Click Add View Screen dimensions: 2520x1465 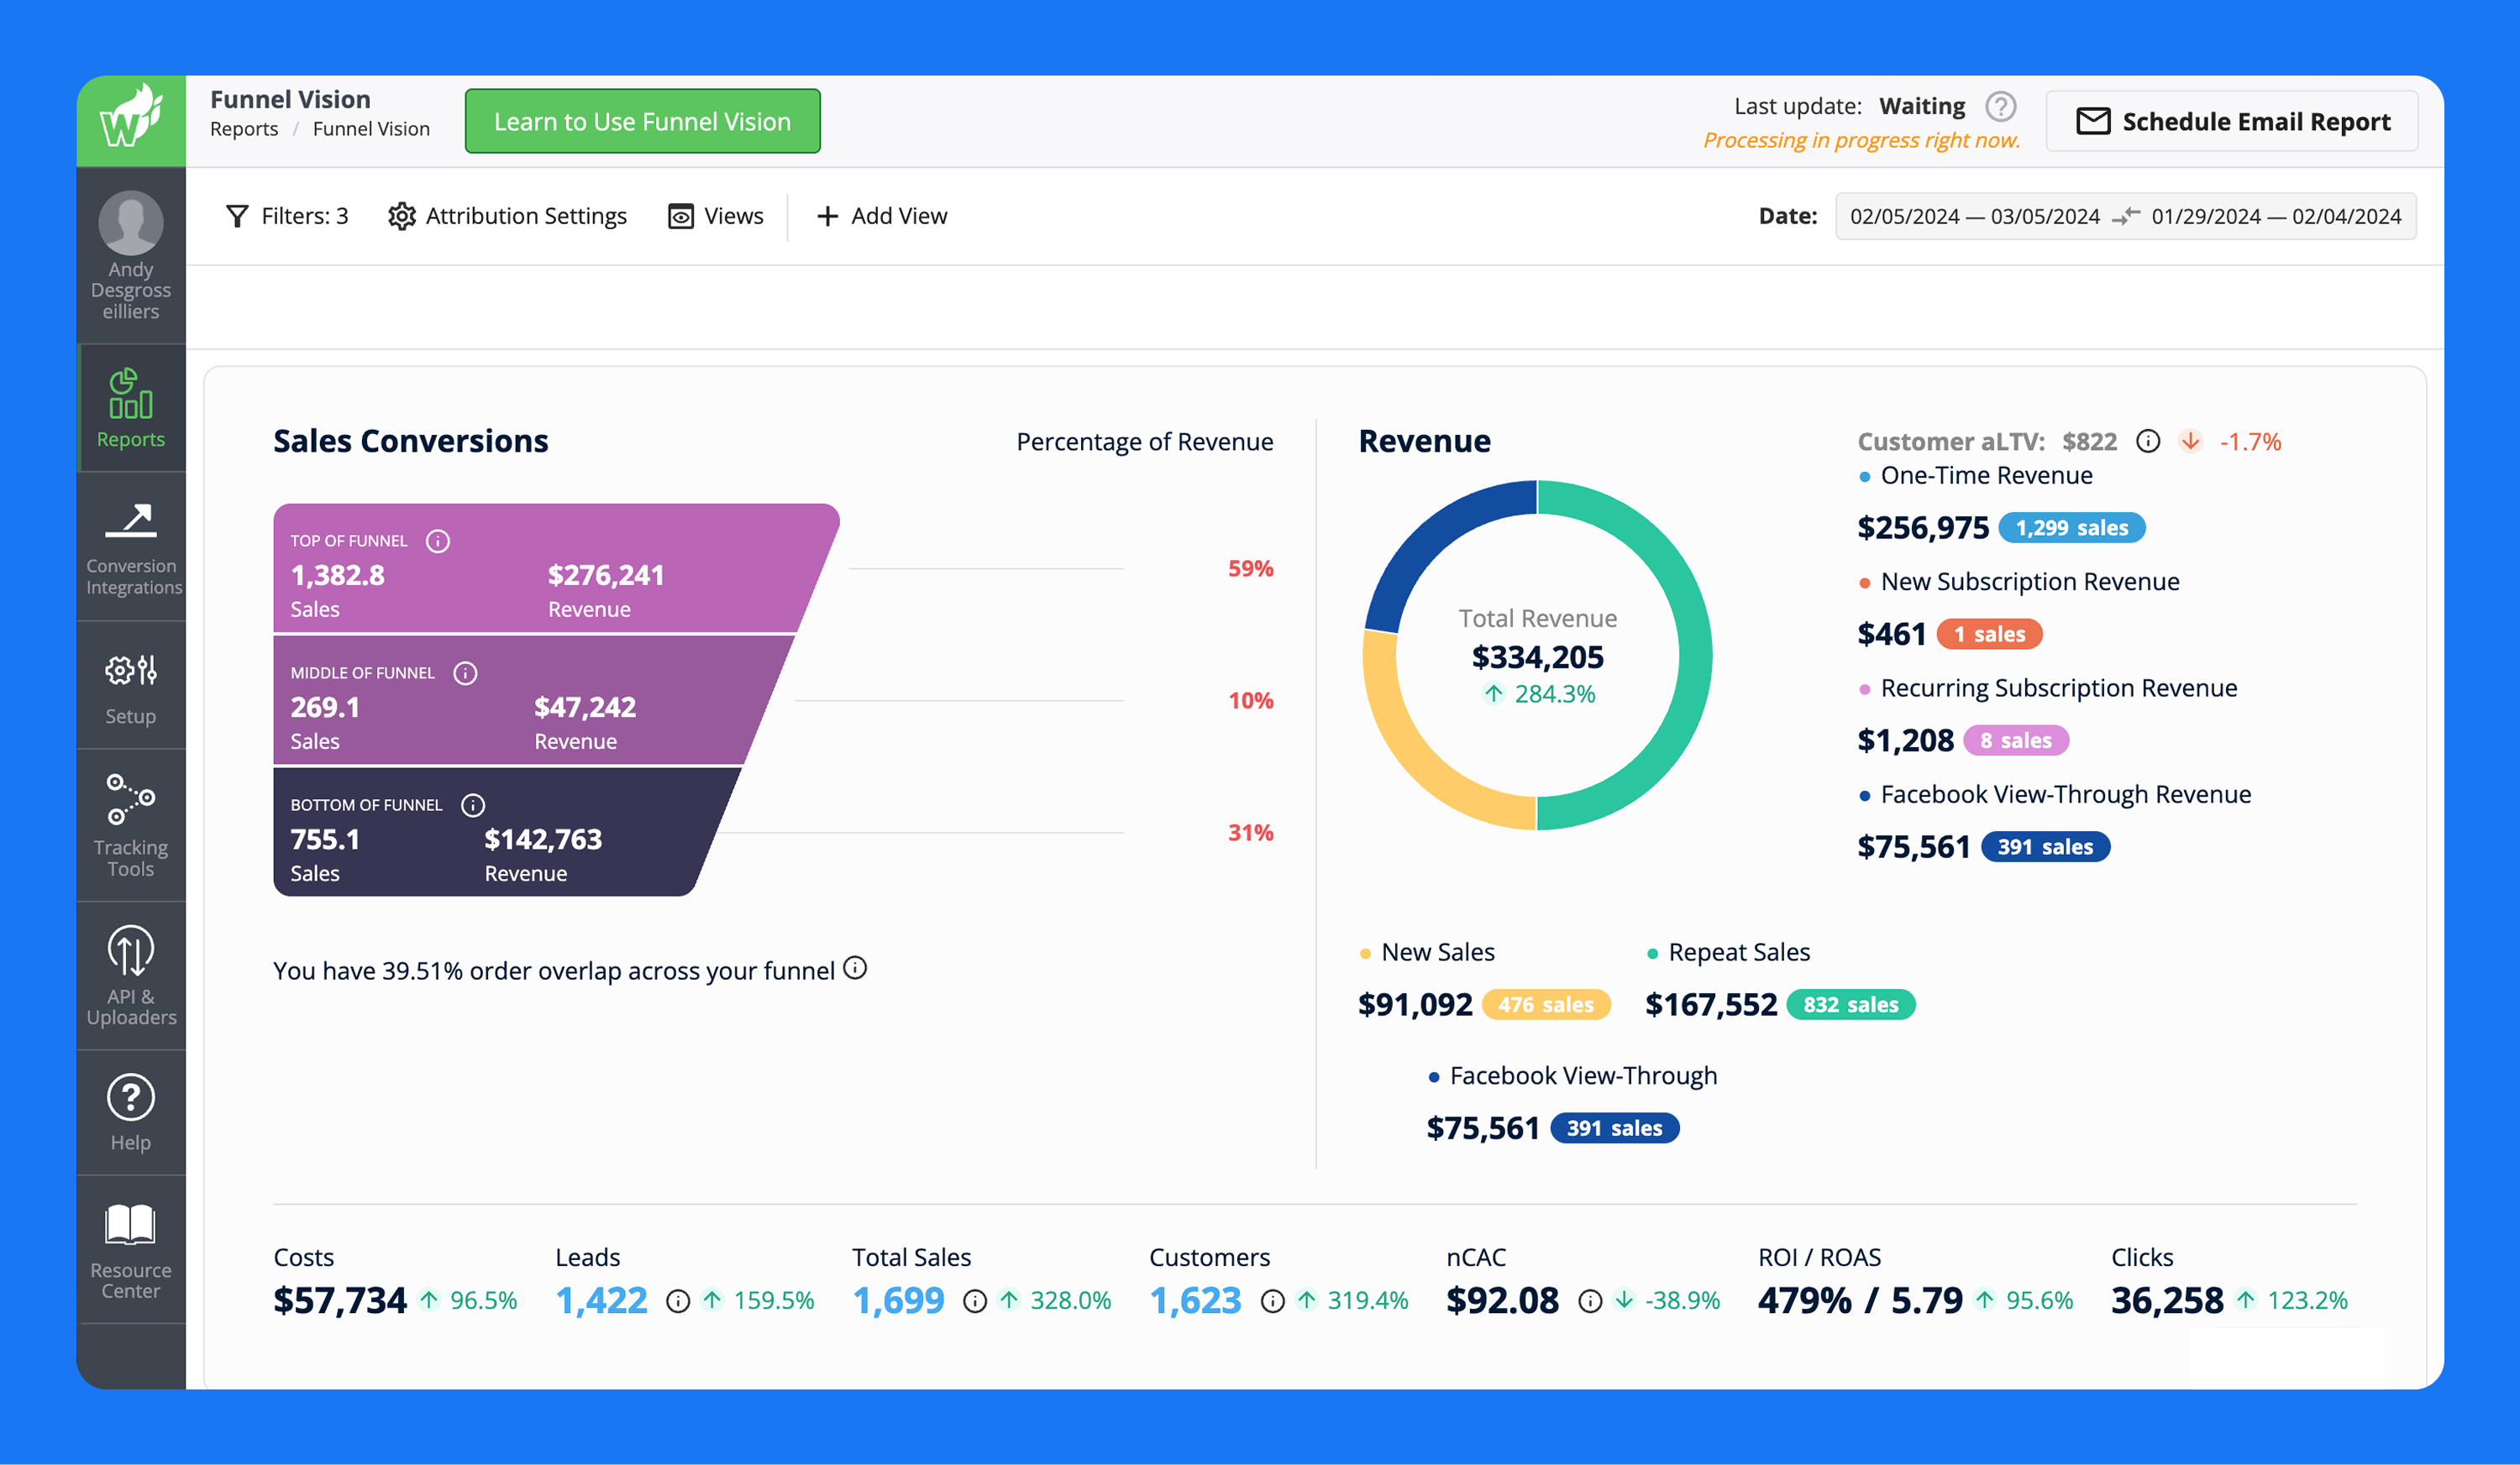[882, 216]
